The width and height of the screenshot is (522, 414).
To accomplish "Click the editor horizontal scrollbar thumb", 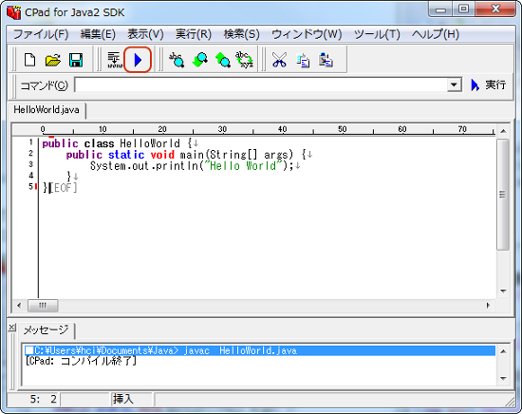I will pos(43,306).
